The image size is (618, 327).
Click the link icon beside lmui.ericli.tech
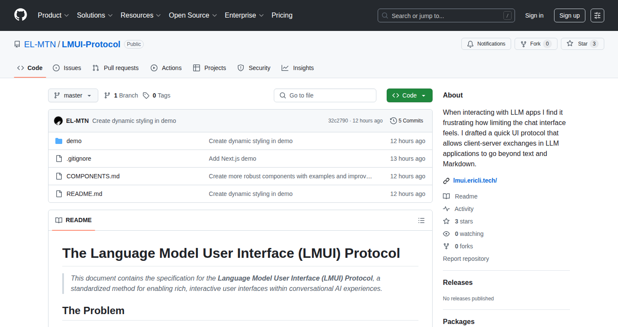tap(446, 181)
